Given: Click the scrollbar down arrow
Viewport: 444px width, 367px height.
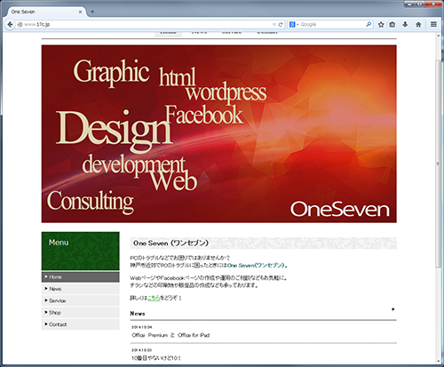Looking at the screenshot, I should [439, 362].
